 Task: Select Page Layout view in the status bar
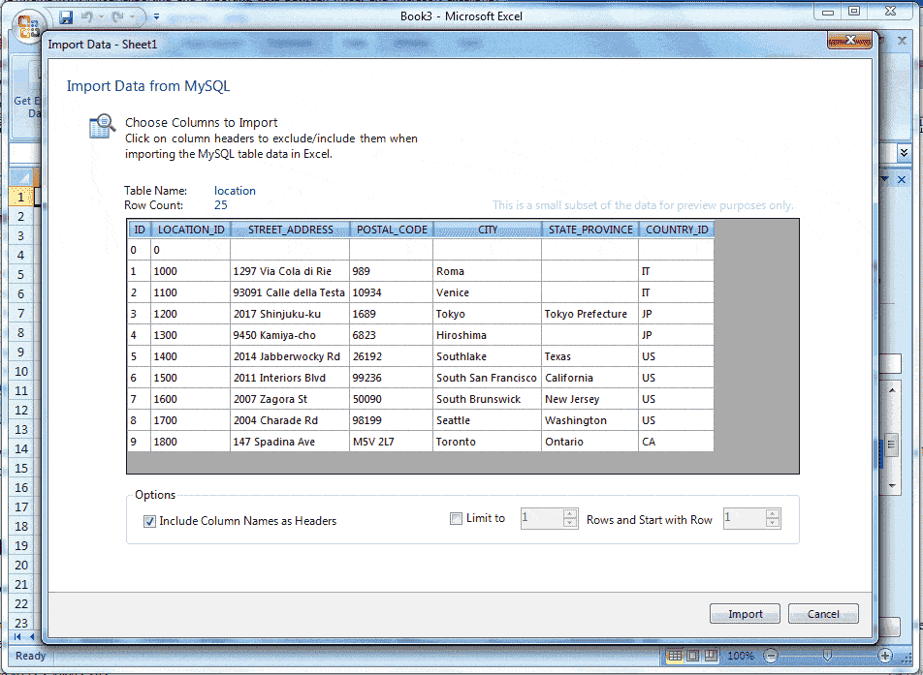[692, 656]
